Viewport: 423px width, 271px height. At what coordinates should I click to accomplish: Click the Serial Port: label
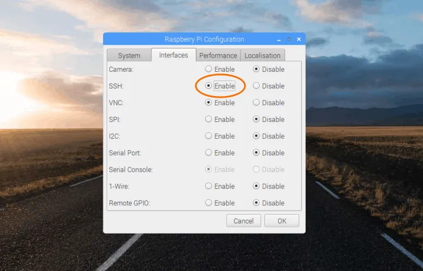point(125,153)
